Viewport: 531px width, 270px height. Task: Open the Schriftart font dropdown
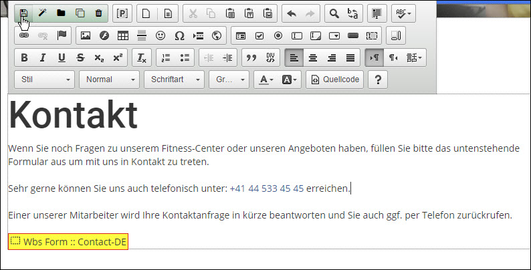point(174,80)
